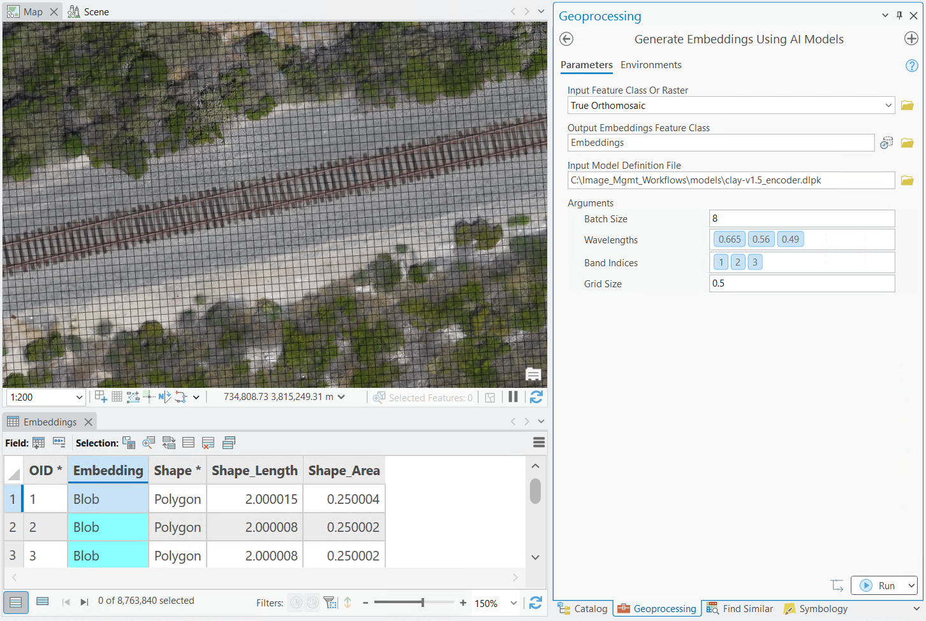Show selected records view button

click(43, 601)
